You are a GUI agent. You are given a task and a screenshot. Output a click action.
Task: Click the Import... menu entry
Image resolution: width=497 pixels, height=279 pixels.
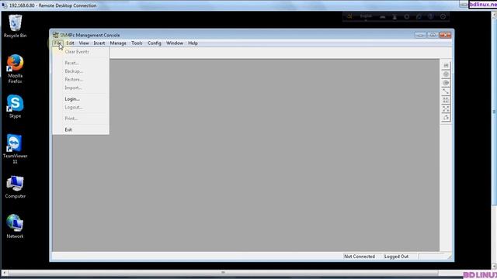coord(81,88)
